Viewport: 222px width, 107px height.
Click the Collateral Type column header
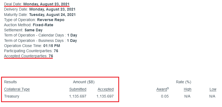click(x=17, y=89)
